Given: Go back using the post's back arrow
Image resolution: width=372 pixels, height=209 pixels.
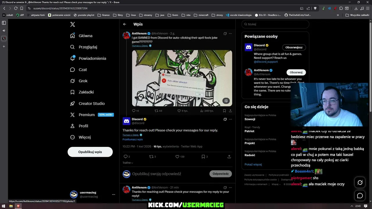Looking at the screenshot, I should pyautogui.click(x=125, y=24).
